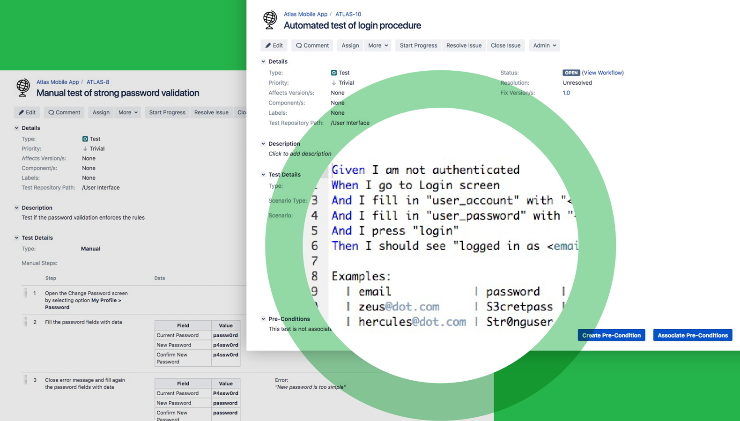Click the 'New password is too simple' error text
Viewport: 740px width, 421px height.
point(310,387)
